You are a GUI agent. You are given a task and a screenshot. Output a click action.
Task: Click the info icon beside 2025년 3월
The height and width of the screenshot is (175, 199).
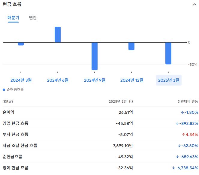(x=131, y=101)
